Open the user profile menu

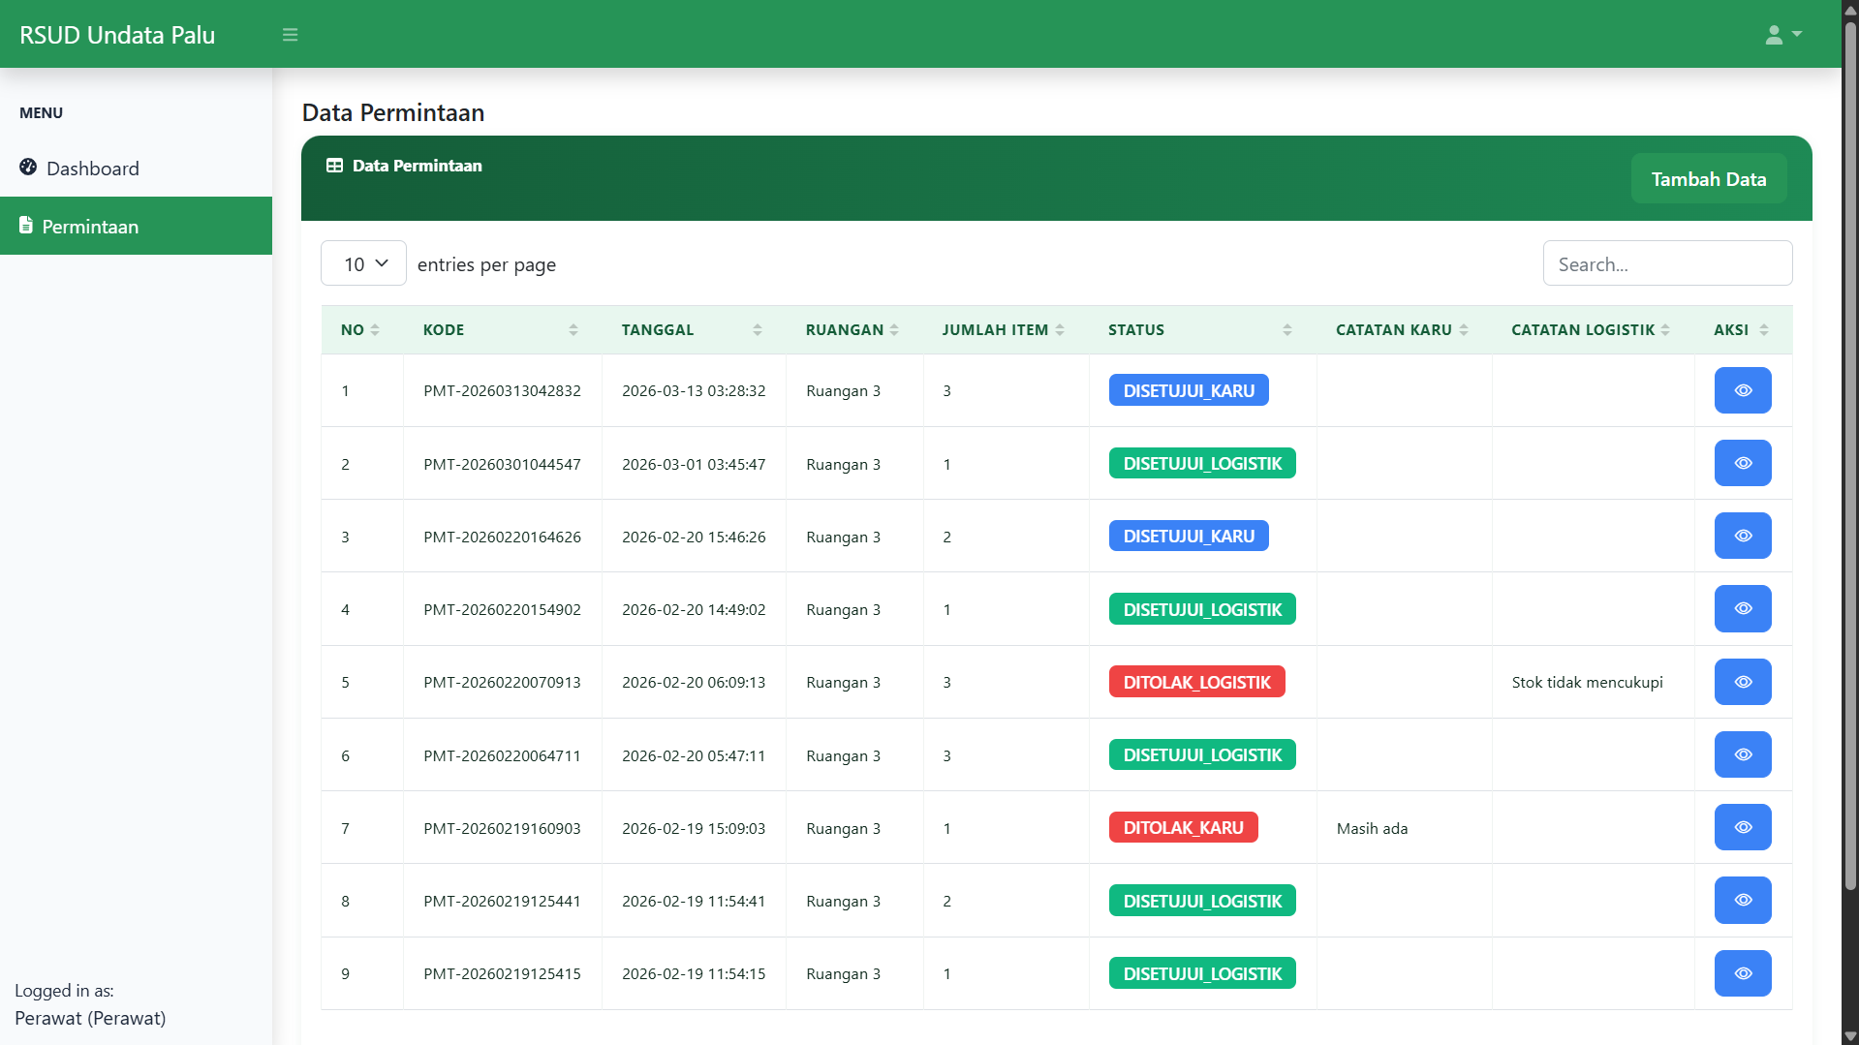[1782, 35]
